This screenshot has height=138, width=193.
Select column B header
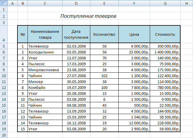[23, 3]
